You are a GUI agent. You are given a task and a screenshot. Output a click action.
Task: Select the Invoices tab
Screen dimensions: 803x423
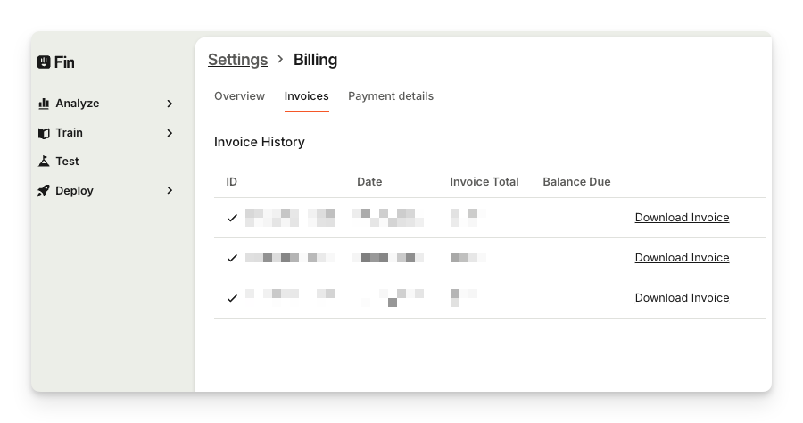pos(306,96)
